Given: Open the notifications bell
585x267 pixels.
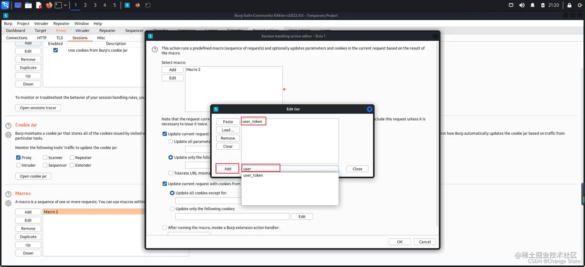Looking at the screenshot, I should point(533,5).
